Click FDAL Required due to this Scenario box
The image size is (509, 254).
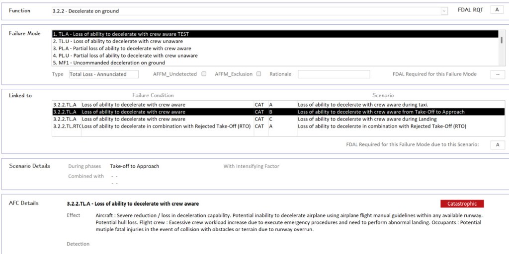(497, 144)
